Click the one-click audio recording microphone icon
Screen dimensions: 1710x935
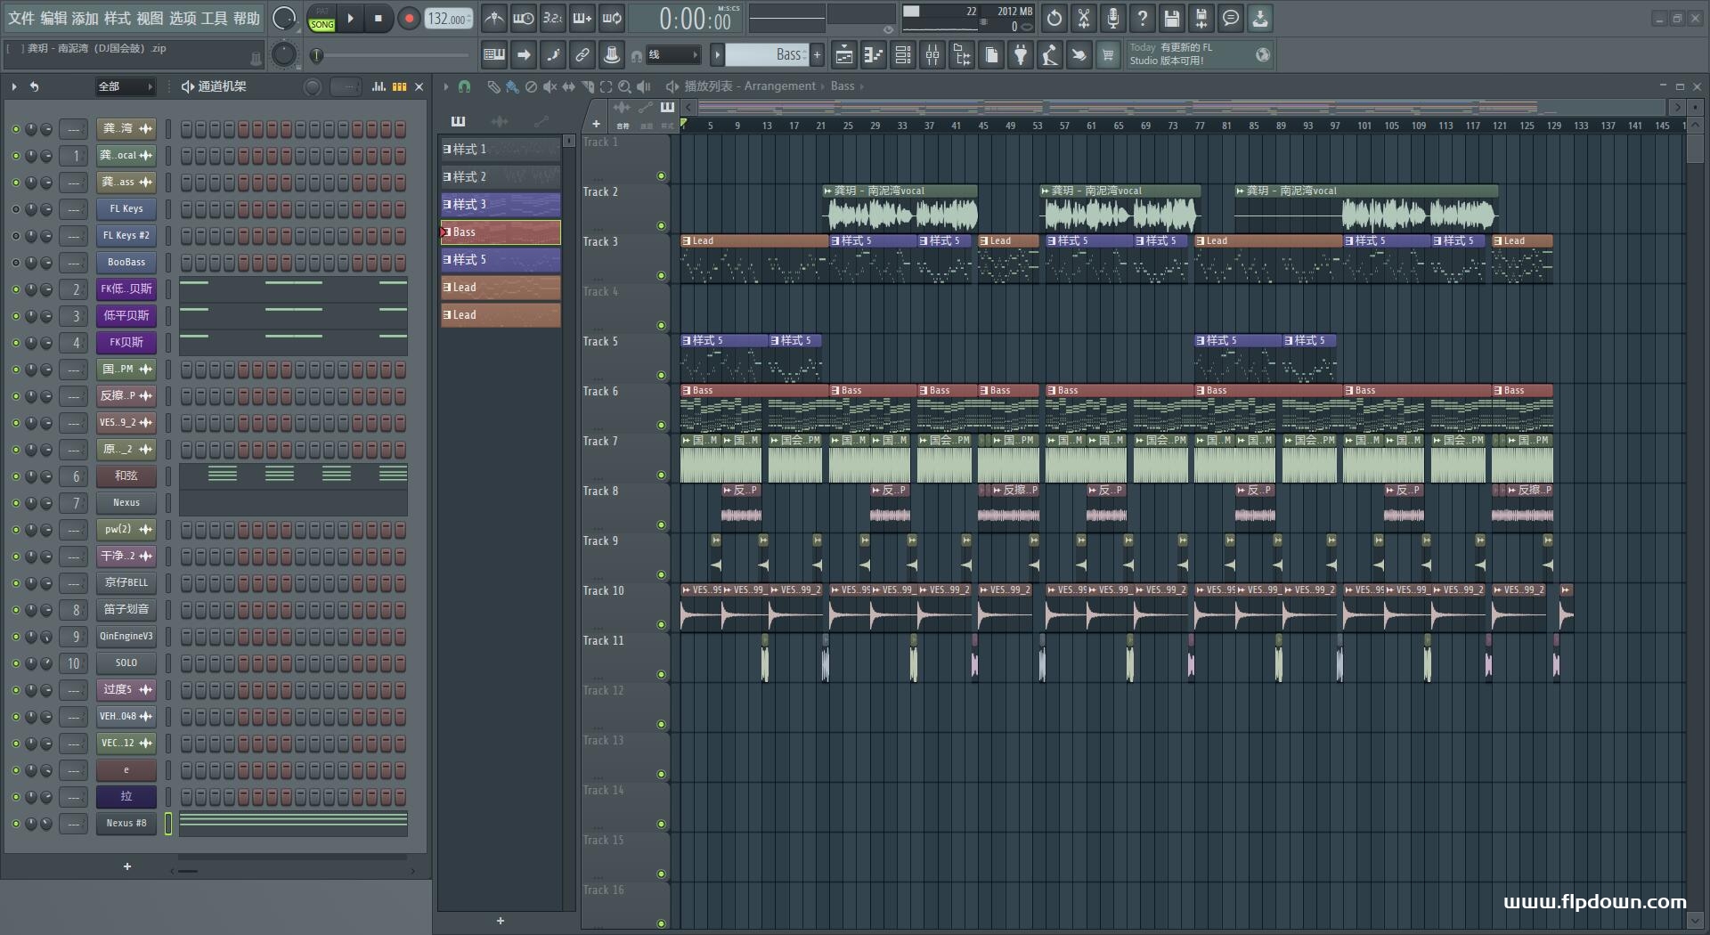(x=1113, y=18)
